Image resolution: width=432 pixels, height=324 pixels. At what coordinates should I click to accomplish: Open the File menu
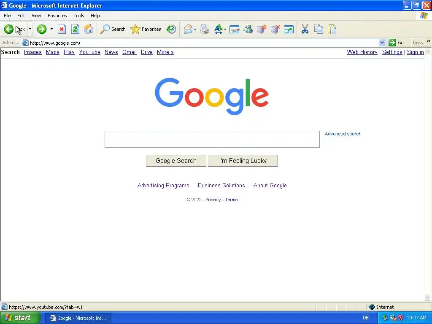click(7, 16)
